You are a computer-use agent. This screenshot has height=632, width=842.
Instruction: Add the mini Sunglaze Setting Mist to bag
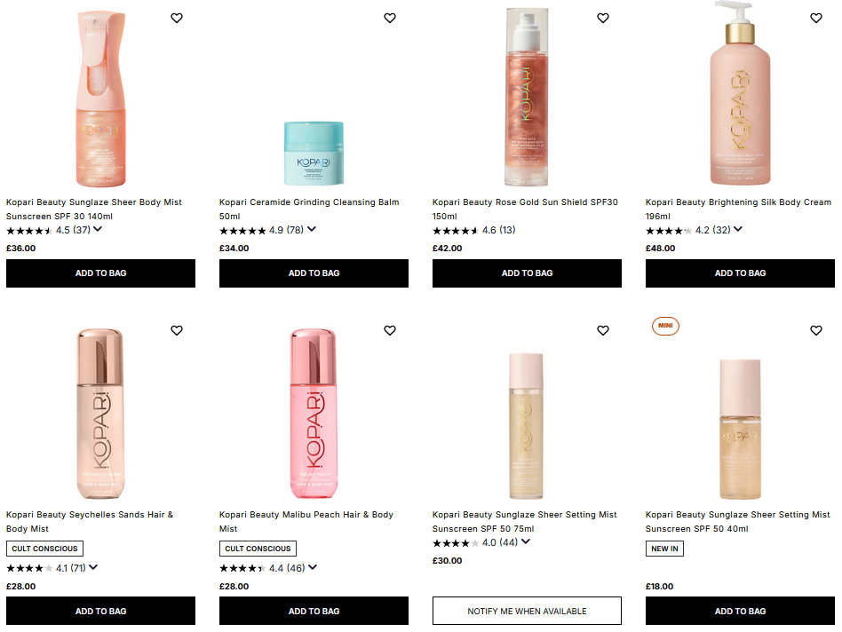740,611
